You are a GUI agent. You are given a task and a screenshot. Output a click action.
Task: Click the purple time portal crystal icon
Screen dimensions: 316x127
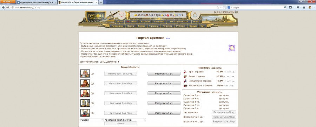[x=232, y=48]
